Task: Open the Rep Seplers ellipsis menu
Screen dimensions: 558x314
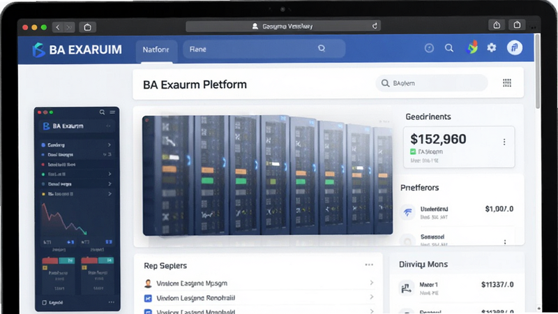Action: click(x=369, y=265)
